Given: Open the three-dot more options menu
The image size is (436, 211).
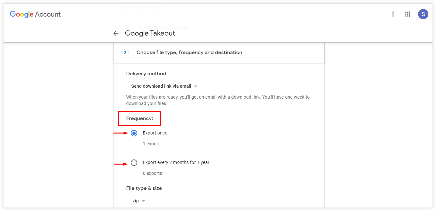Looking at the screenshot, I should pos(393,14).
